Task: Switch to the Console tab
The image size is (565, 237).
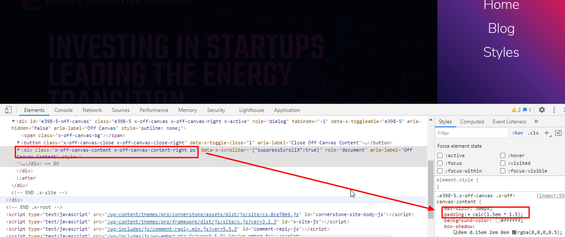Action: click(x=64, y=110)
